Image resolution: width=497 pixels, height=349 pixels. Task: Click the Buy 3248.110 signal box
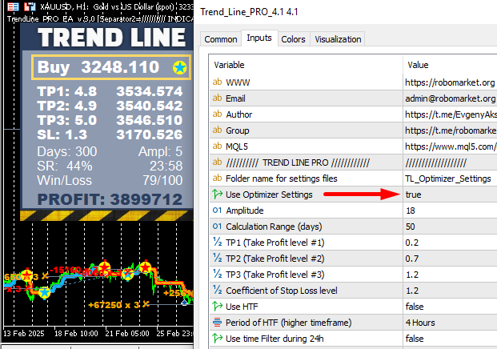[x=111, y=67]
